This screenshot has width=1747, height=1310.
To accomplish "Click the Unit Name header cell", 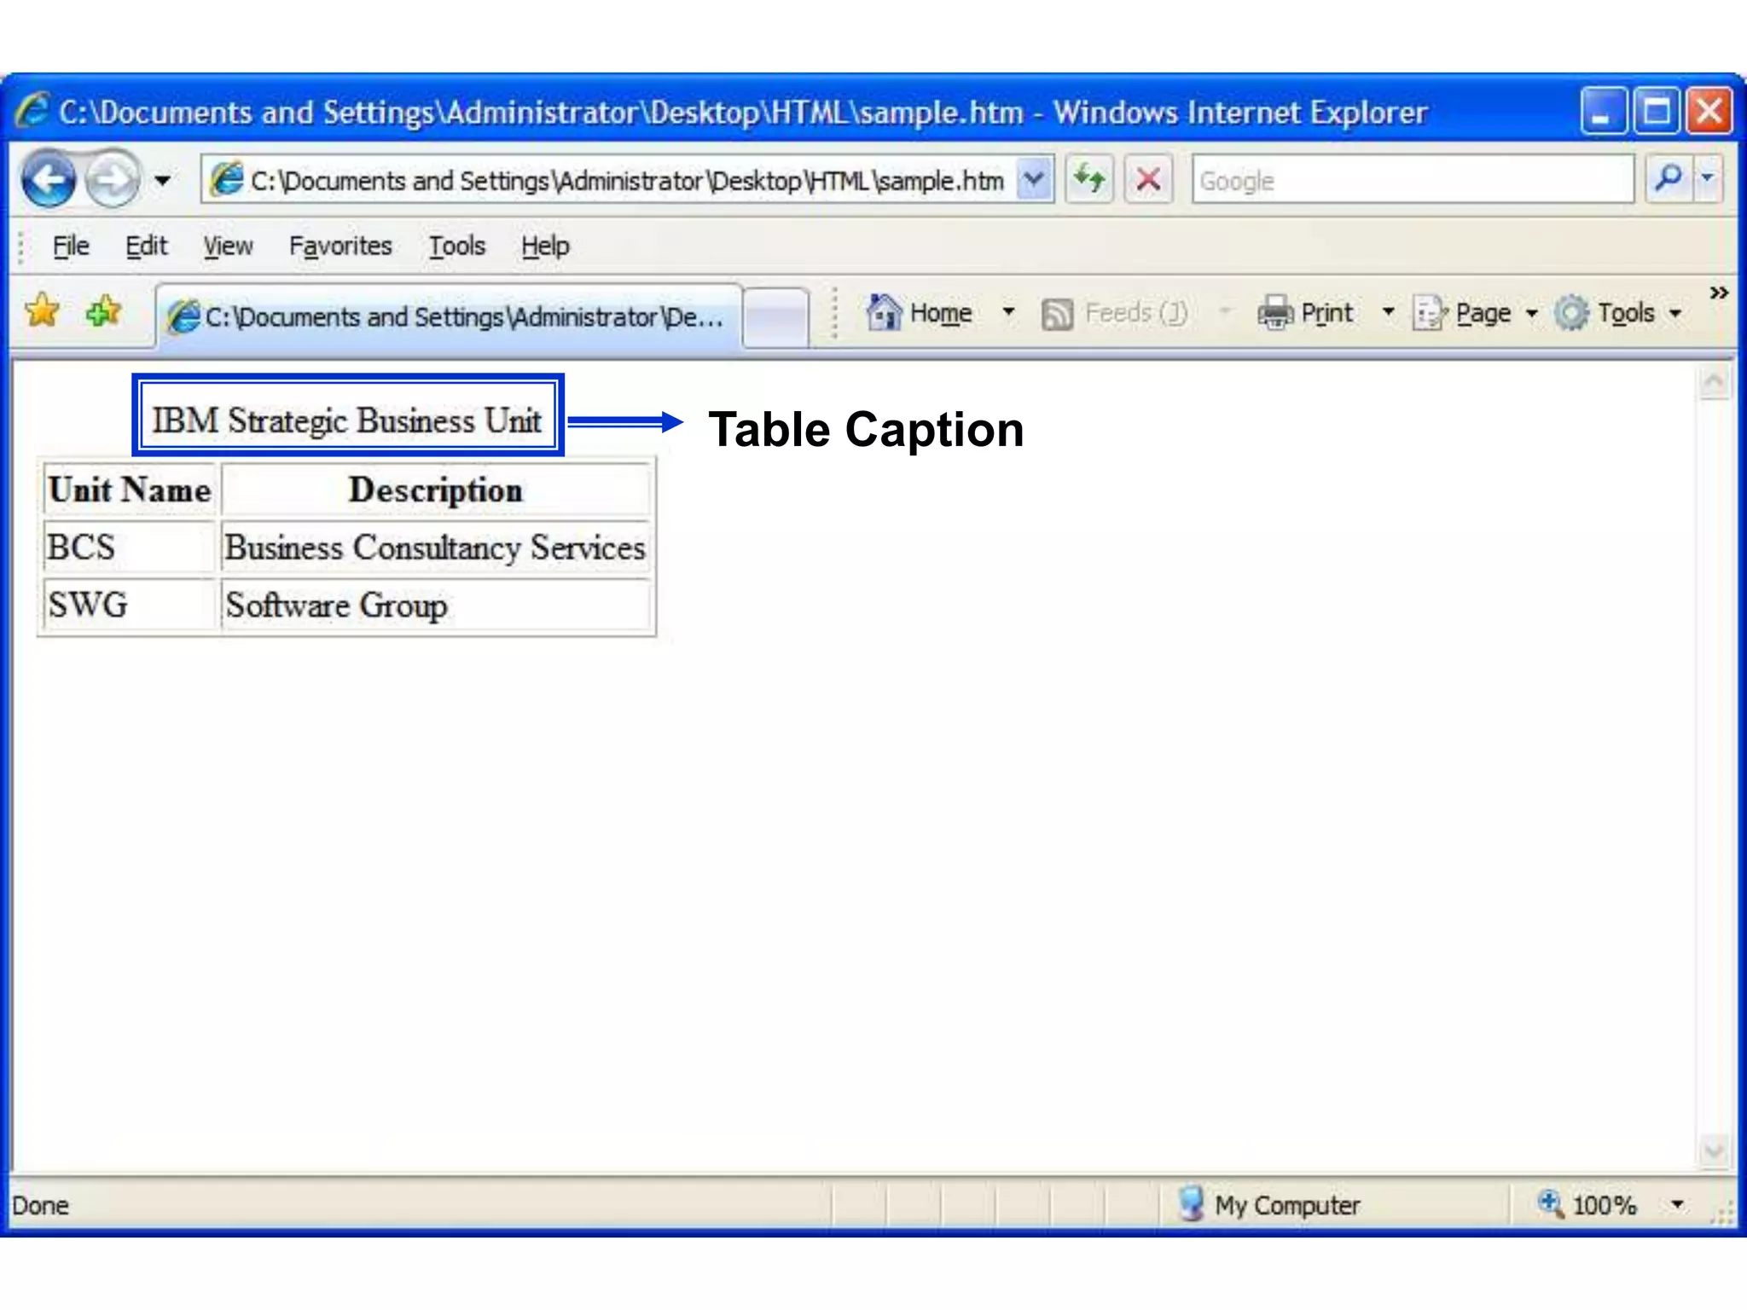I will [130, 490].
